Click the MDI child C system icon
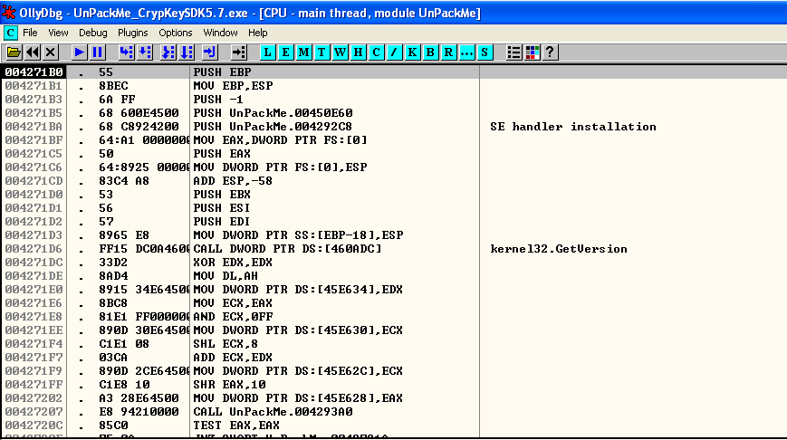Screen dimensions: 787x440 (x=11, y=33)
